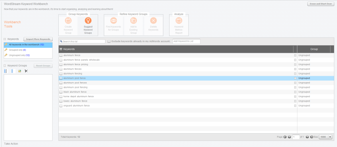Screen dimensions: 337x147
Task: Check the 'aluminum fencing' row checkbox
Action: click(61, 74)
